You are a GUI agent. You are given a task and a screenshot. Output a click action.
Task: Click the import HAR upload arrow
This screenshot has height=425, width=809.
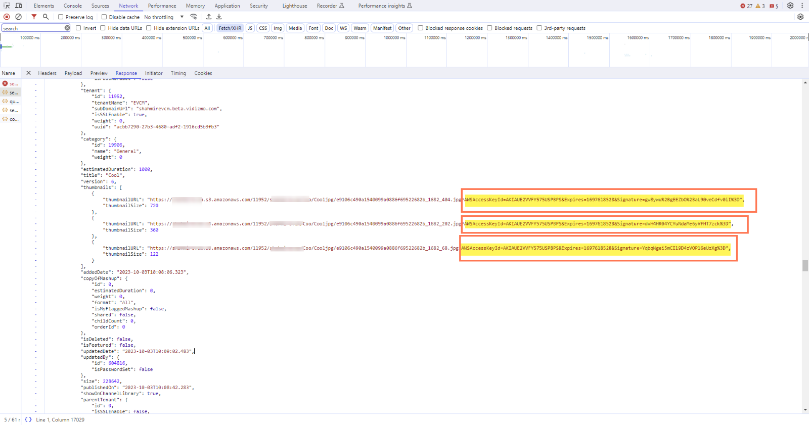(x=209, y=17)
